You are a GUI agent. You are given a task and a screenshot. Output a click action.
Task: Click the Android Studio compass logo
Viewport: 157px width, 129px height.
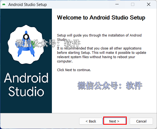click(x=26, y=44)
